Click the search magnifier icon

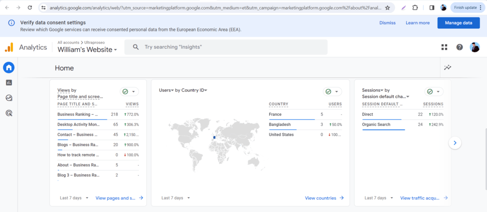[x=136, y=47]
